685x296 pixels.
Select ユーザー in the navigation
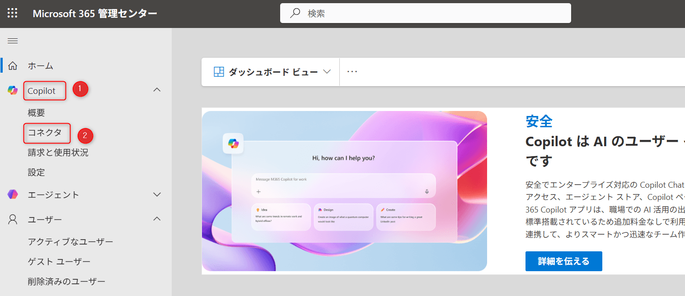click(x=45, y=219)
